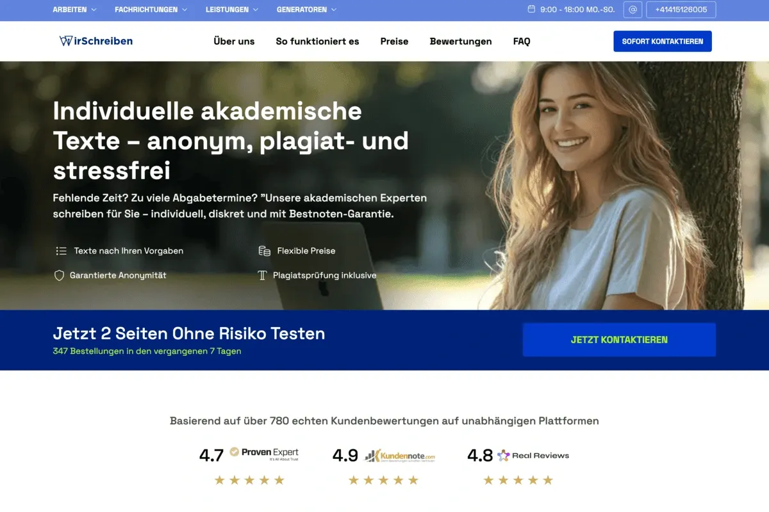Click the stars under the 4.9 rating
769x512 pixels.
[383, 480]
